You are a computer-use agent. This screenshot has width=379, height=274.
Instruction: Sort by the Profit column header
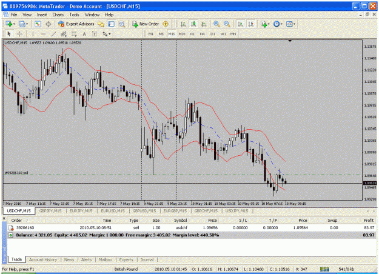coord(369,221)
